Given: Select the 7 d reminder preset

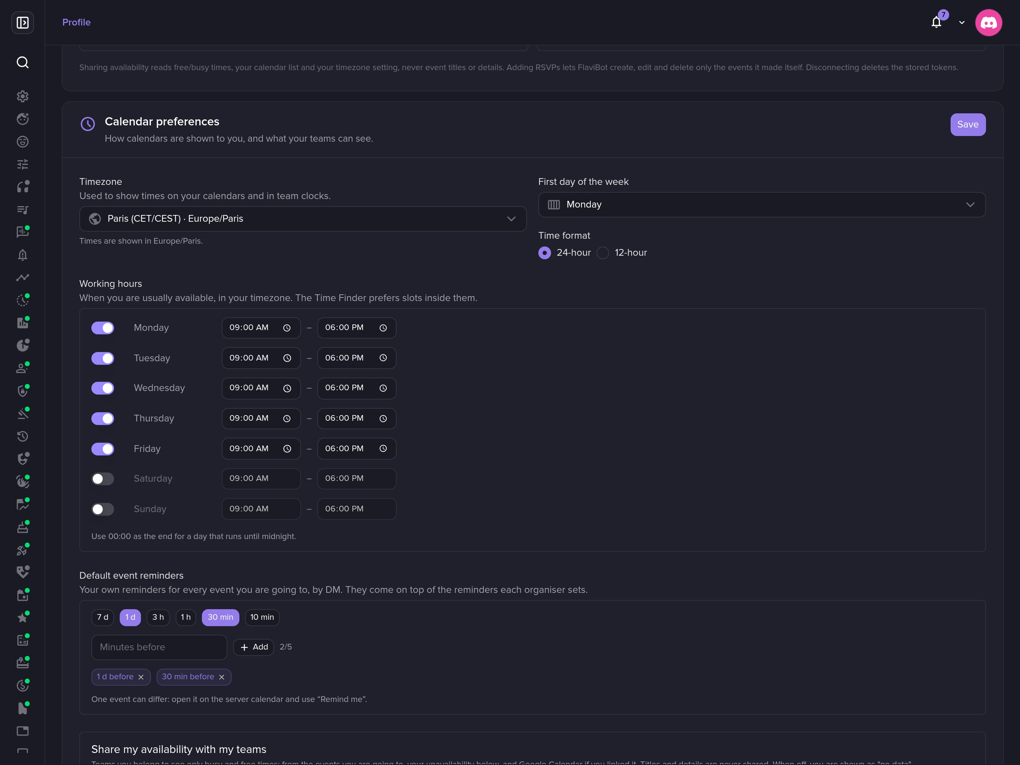Looking at the screenshot, I should pyautogui.click(x=102, y=617).
